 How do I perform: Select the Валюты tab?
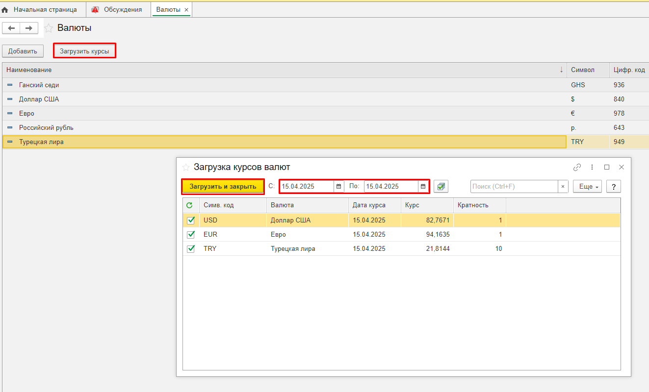tap(172, 10)
